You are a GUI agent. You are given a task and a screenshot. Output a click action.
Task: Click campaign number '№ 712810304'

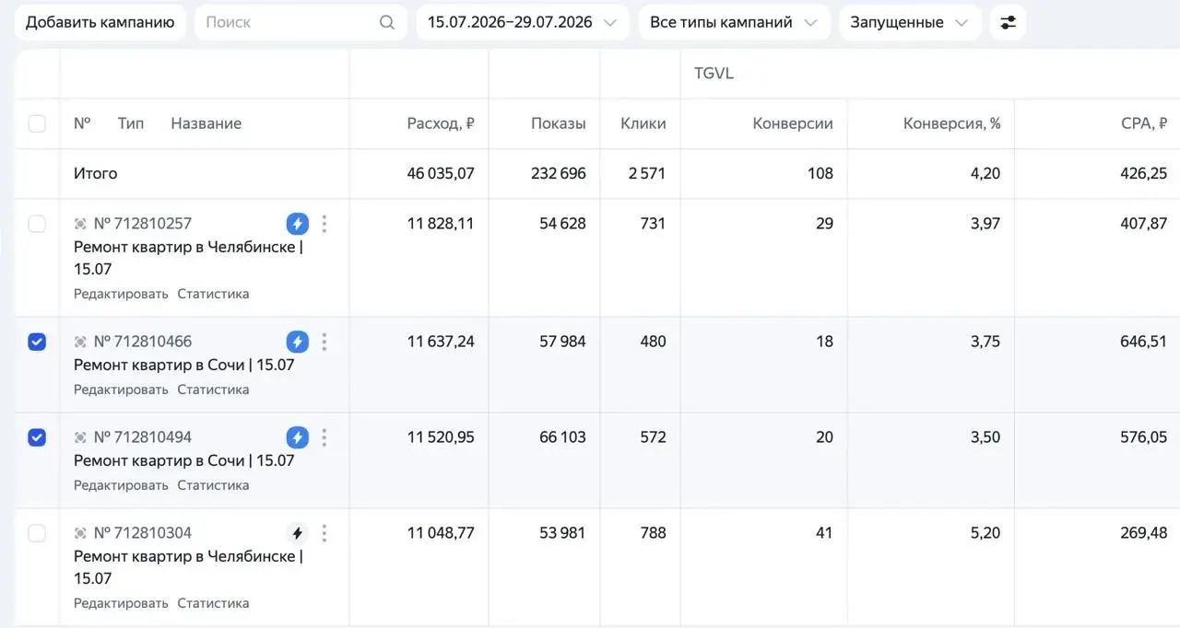tap(143, 533)
